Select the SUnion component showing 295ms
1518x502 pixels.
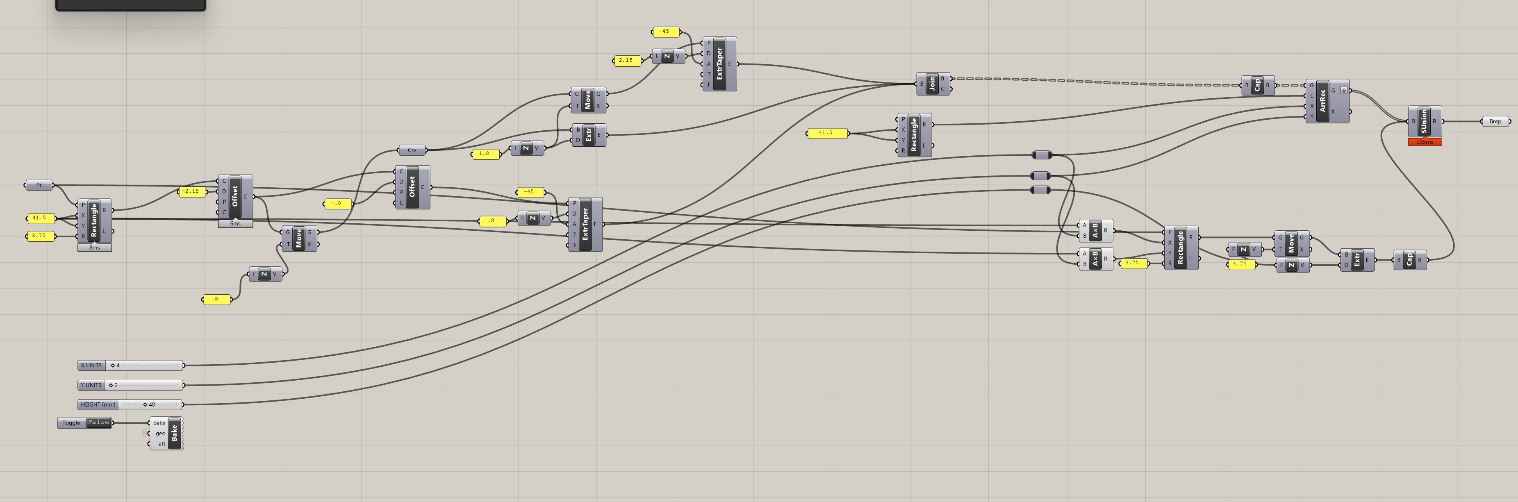1424,122
